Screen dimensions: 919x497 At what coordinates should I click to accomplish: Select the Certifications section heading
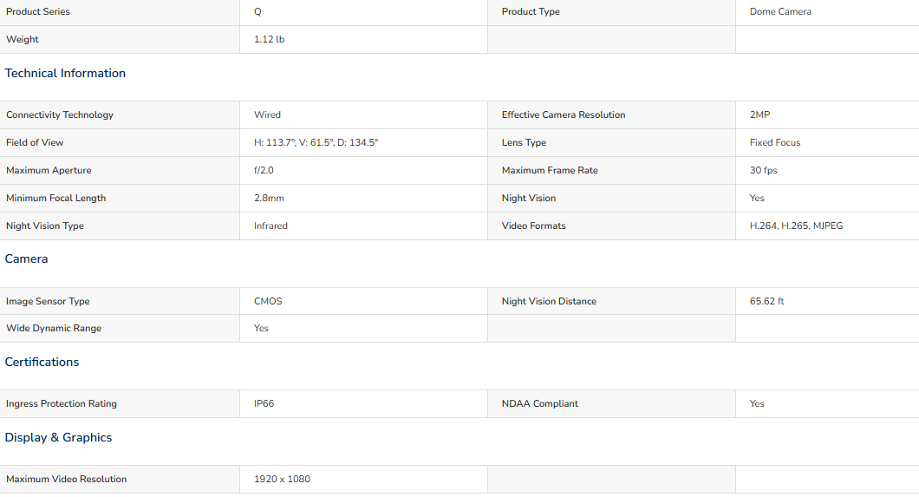42,363
